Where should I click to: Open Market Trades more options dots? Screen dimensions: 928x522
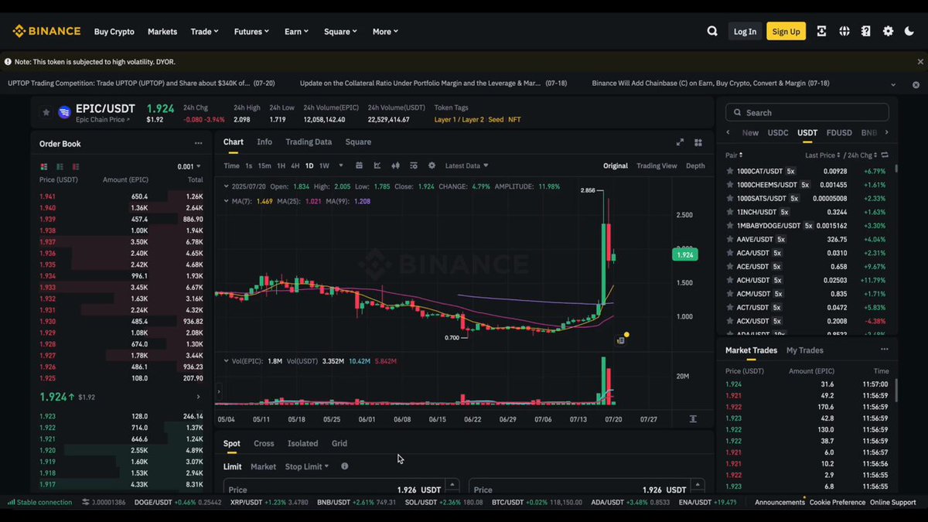tap(884, 350)
